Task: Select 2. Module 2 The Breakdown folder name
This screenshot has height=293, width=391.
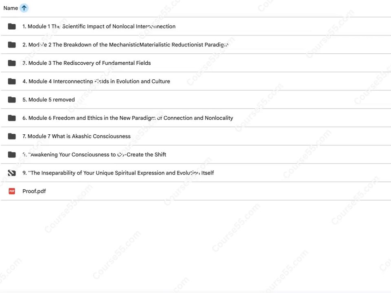Action: (x=125, y=45)
